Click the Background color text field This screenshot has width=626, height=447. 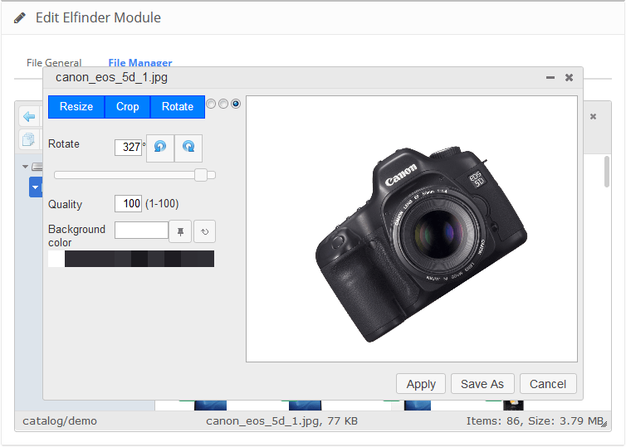point(141,230)
